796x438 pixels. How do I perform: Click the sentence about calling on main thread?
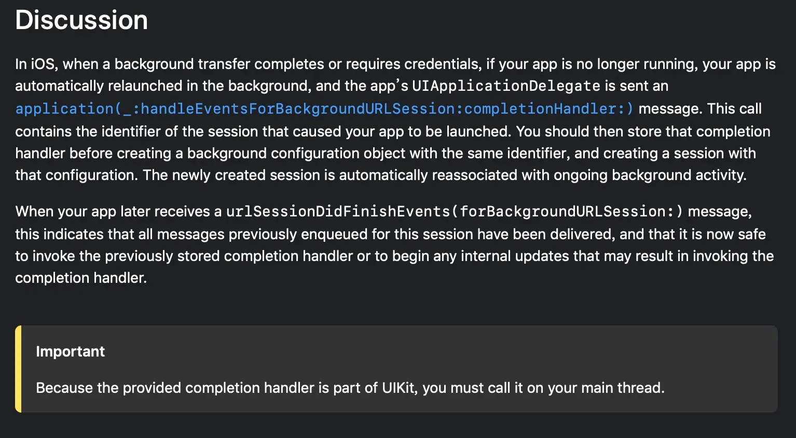350,388
